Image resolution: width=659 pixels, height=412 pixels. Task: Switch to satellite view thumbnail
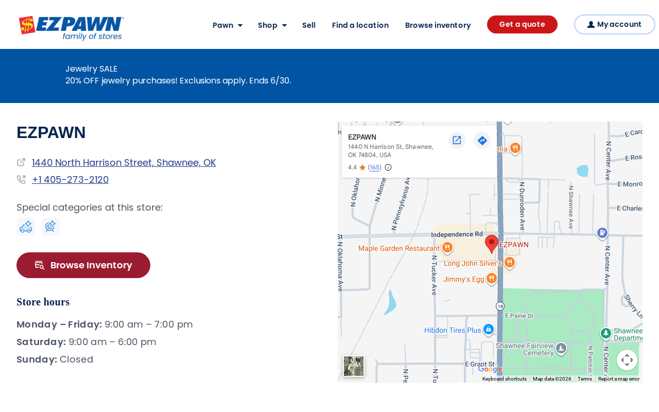(354, 366)
